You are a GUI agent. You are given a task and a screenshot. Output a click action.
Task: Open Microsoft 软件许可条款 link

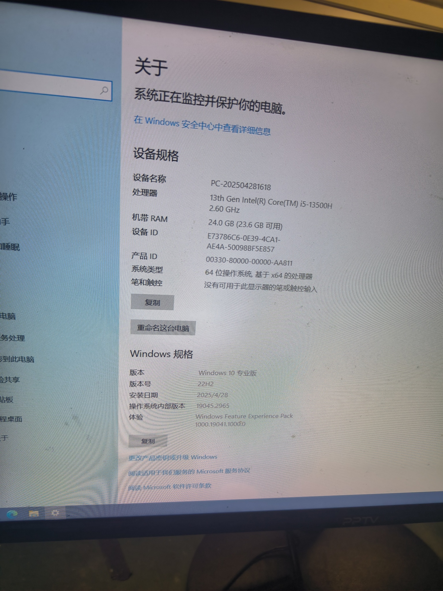tap(170, 487)
